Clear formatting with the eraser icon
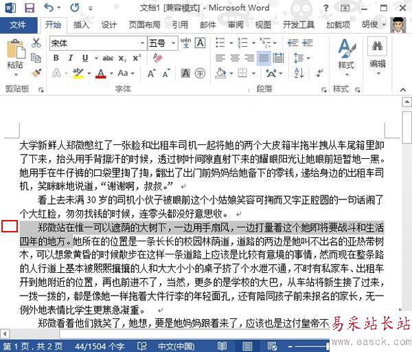The width and height of the screenshot is (412, 352). click(158, 58)
